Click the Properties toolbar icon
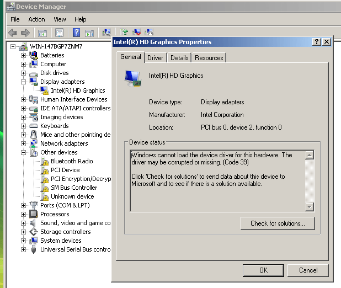Viewport: 341px width, 288px height. coord(60,33)
